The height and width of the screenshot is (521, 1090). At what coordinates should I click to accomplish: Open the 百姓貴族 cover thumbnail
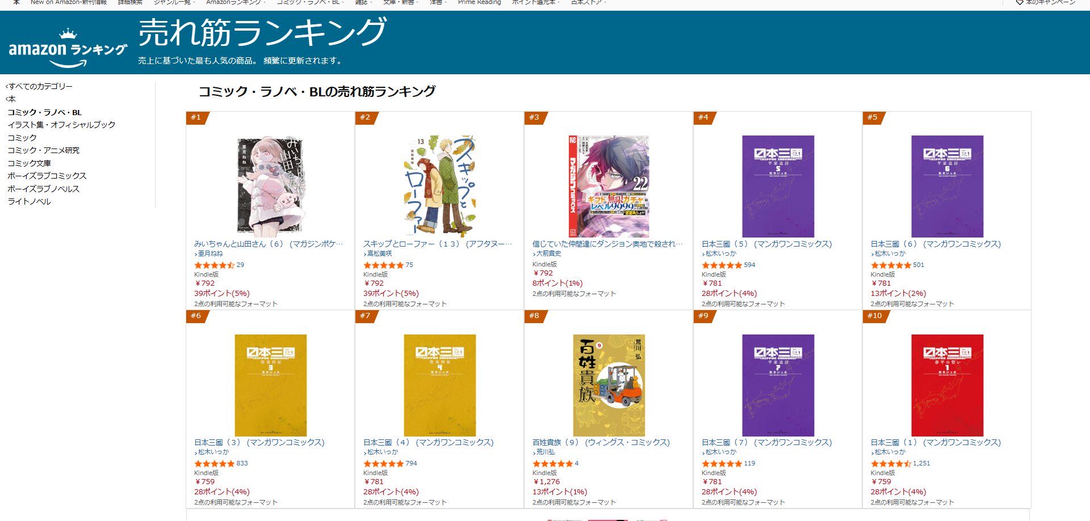point(609,385)
